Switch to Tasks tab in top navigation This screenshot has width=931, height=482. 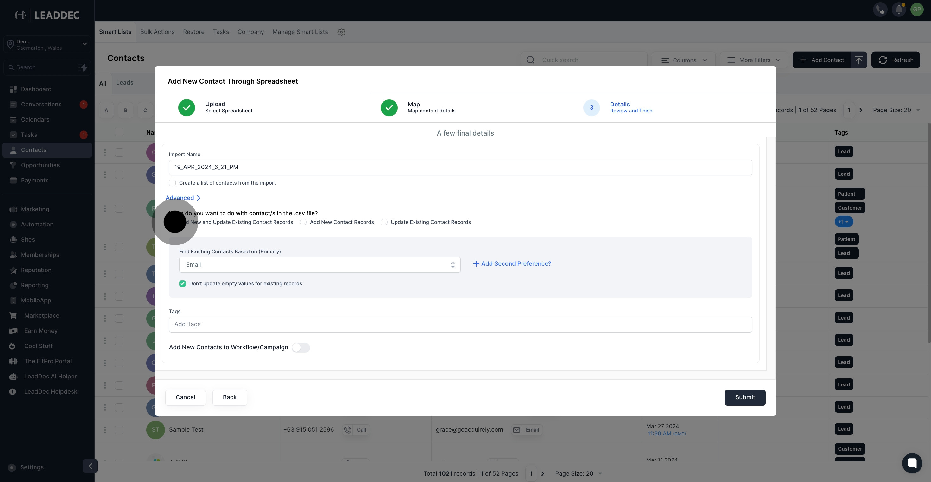tap(221, 32)
